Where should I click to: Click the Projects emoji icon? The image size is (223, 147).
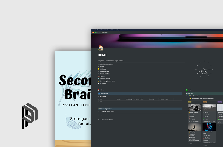click(x=99, y=76)
